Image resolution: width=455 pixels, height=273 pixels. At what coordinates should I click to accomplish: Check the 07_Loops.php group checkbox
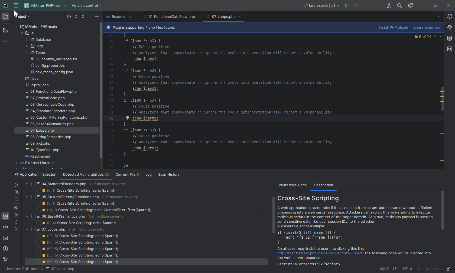[x=34, y=229]
